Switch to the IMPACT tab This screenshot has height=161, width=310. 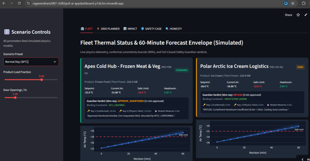coord(130,29)
